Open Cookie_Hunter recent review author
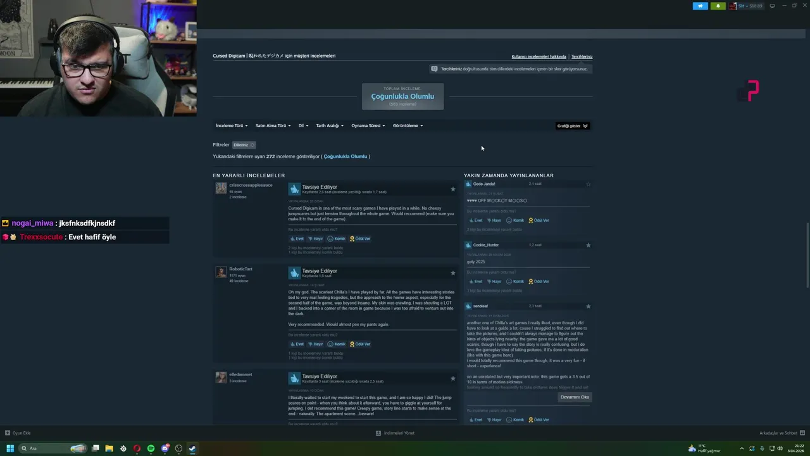This screenshot has width=810, height=456. (x=486, y=245)
